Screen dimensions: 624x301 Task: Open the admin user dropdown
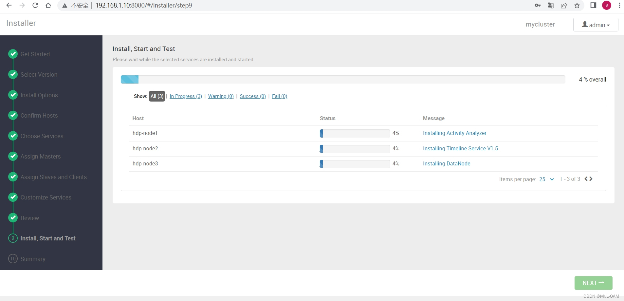596,25
